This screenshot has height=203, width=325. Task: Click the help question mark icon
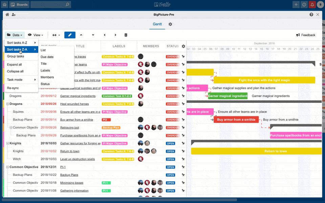click(x=311, y=15)
